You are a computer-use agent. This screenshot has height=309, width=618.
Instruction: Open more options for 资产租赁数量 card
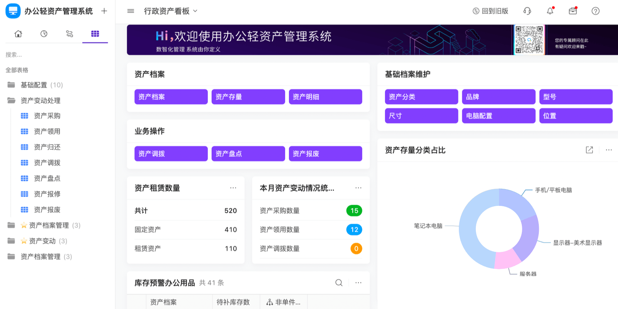233,188
